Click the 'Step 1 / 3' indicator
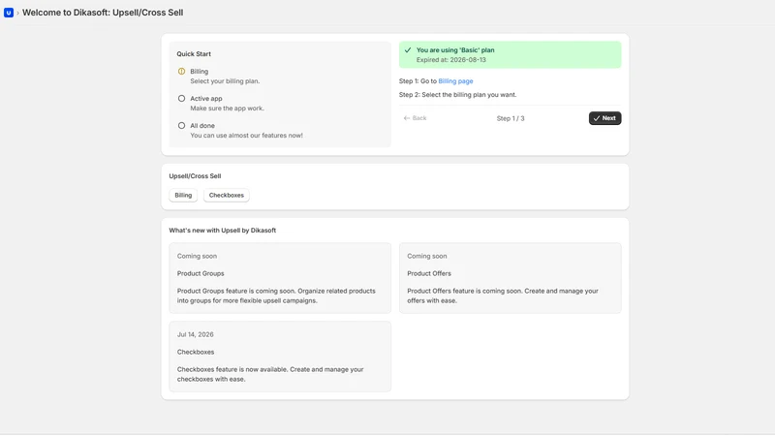Screen dimensions: 775x436 [511, 118]
